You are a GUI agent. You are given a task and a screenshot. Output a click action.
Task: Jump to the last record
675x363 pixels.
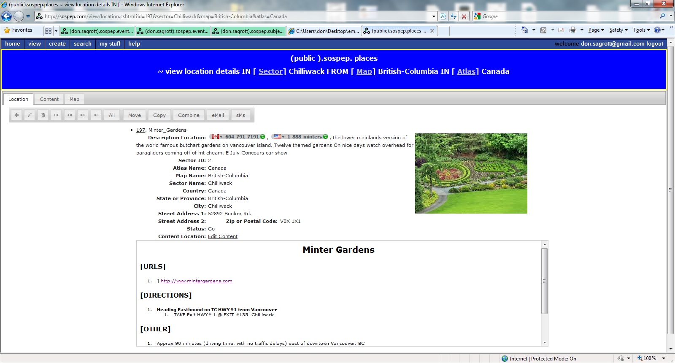point(96,115)
